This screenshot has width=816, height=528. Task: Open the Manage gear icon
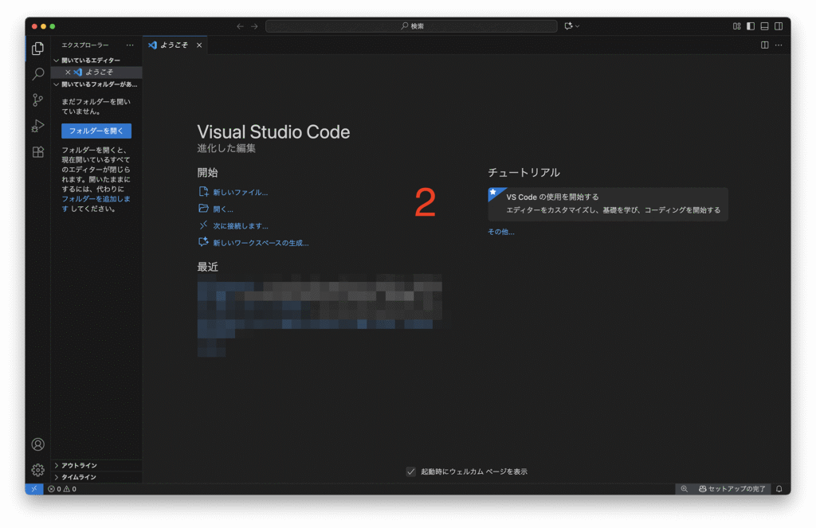pyautogui.click(x=37, y=470)
